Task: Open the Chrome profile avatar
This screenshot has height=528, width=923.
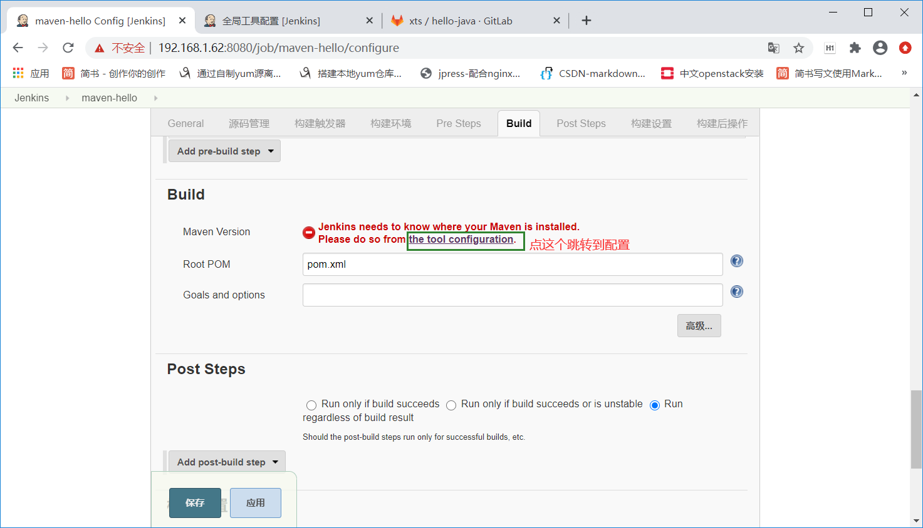Action: coord(880,48)
